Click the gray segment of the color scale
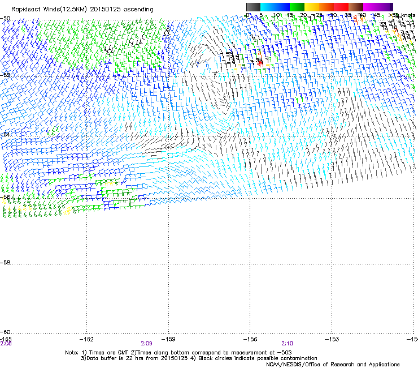This screenshot has width=418, height=368. [253, 7]
